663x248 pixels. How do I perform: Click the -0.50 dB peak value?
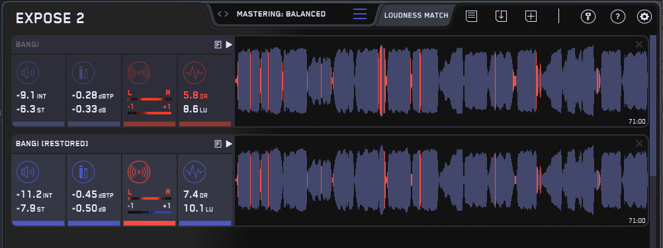pyautogui.click(x=89, y=209)
